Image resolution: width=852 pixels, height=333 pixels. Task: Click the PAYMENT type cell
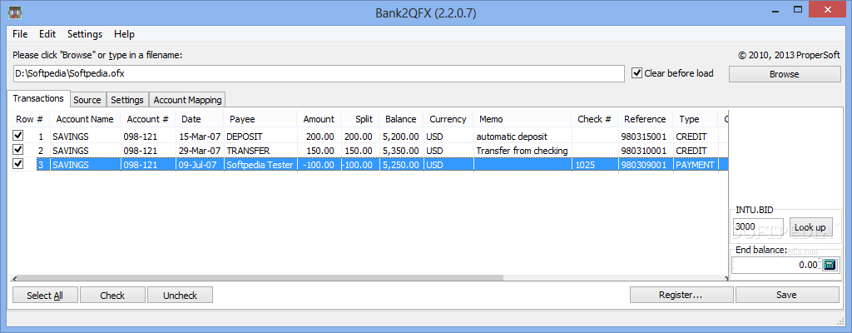tap(696, 164)
